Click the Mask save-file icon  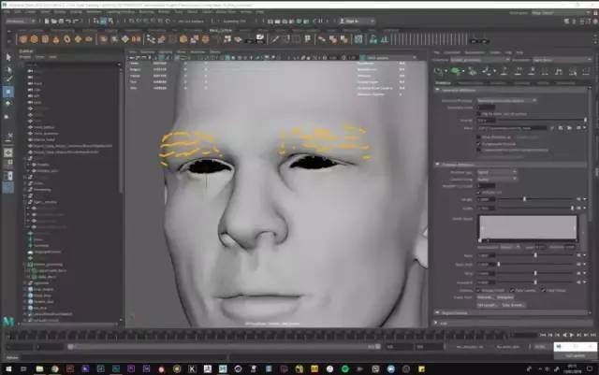click(x=561, y=128)
